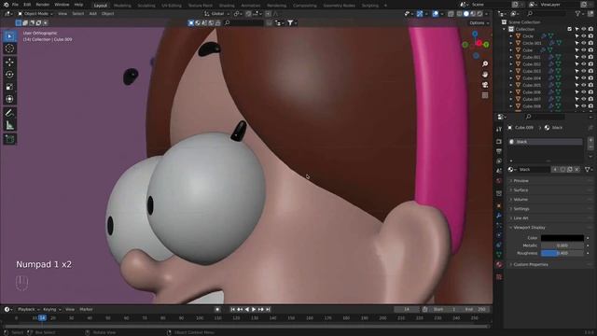Jump to the end frame button
The image size is (597, 336).
268,309
